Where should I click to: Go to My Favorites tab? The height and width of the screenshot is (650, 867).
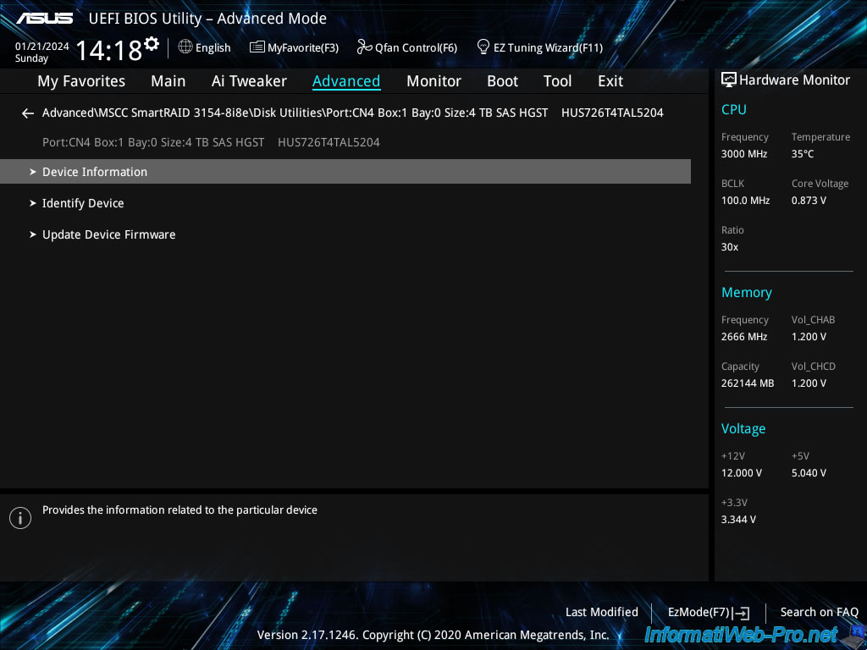81,81
